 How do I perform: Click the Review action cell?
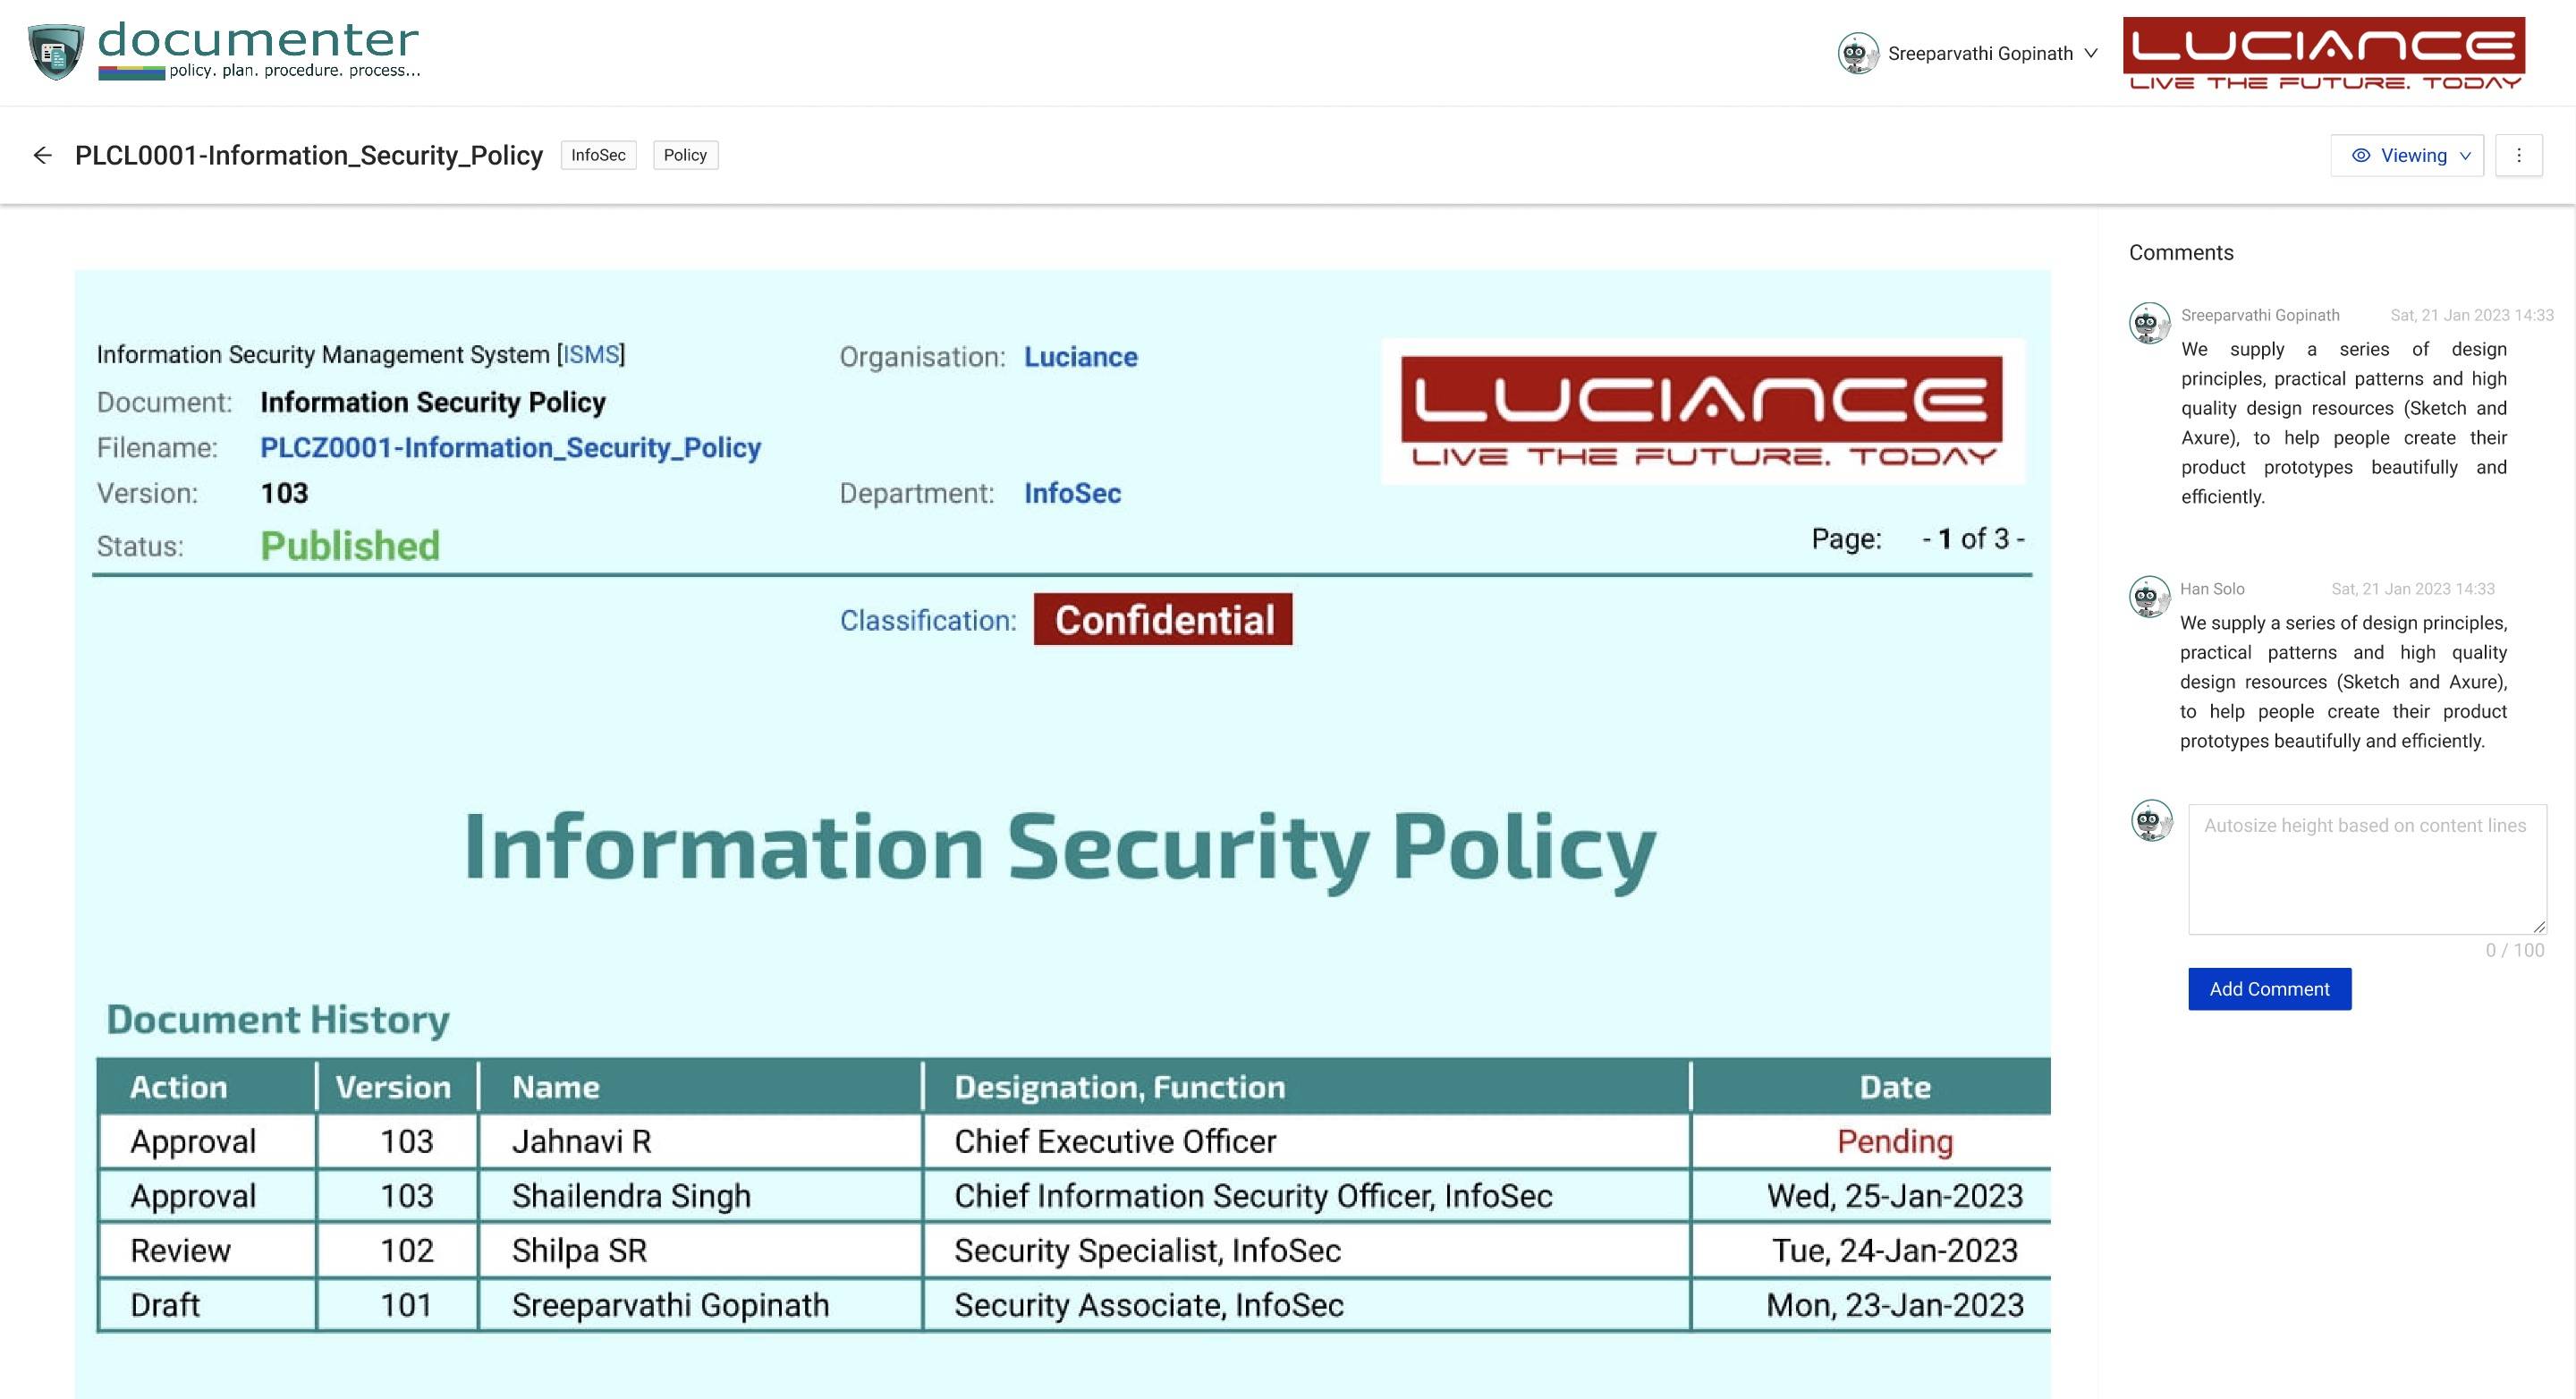pyautogui.click(x=208, y=1250)
